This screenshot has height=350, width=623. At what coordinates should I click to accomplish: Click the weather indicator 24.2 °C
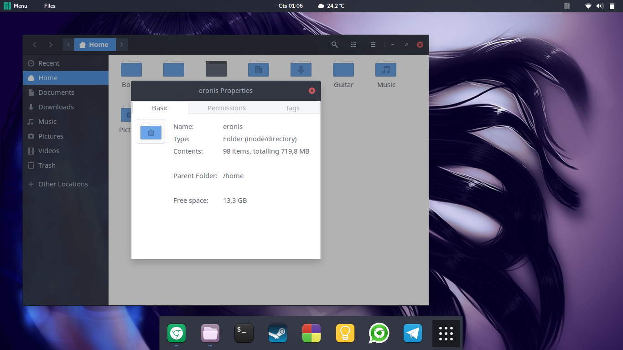pos(331,6)
